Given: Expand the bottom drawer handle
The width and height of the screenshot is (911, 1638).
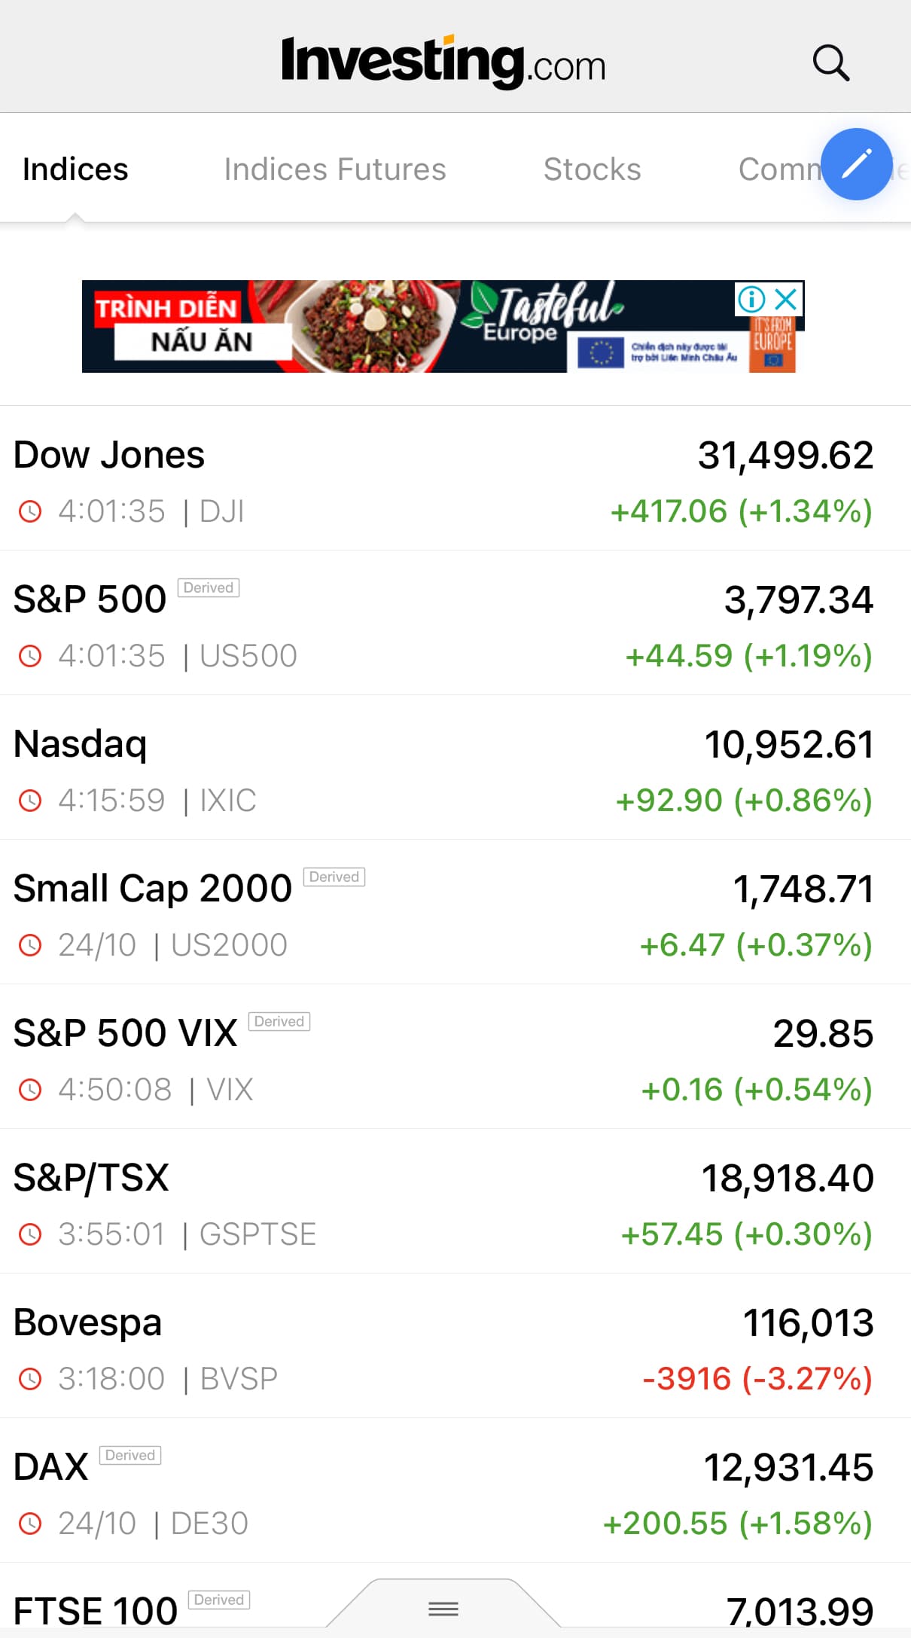Looking at the screenshot, I should pyautogui.click(x=443, y=1609).
